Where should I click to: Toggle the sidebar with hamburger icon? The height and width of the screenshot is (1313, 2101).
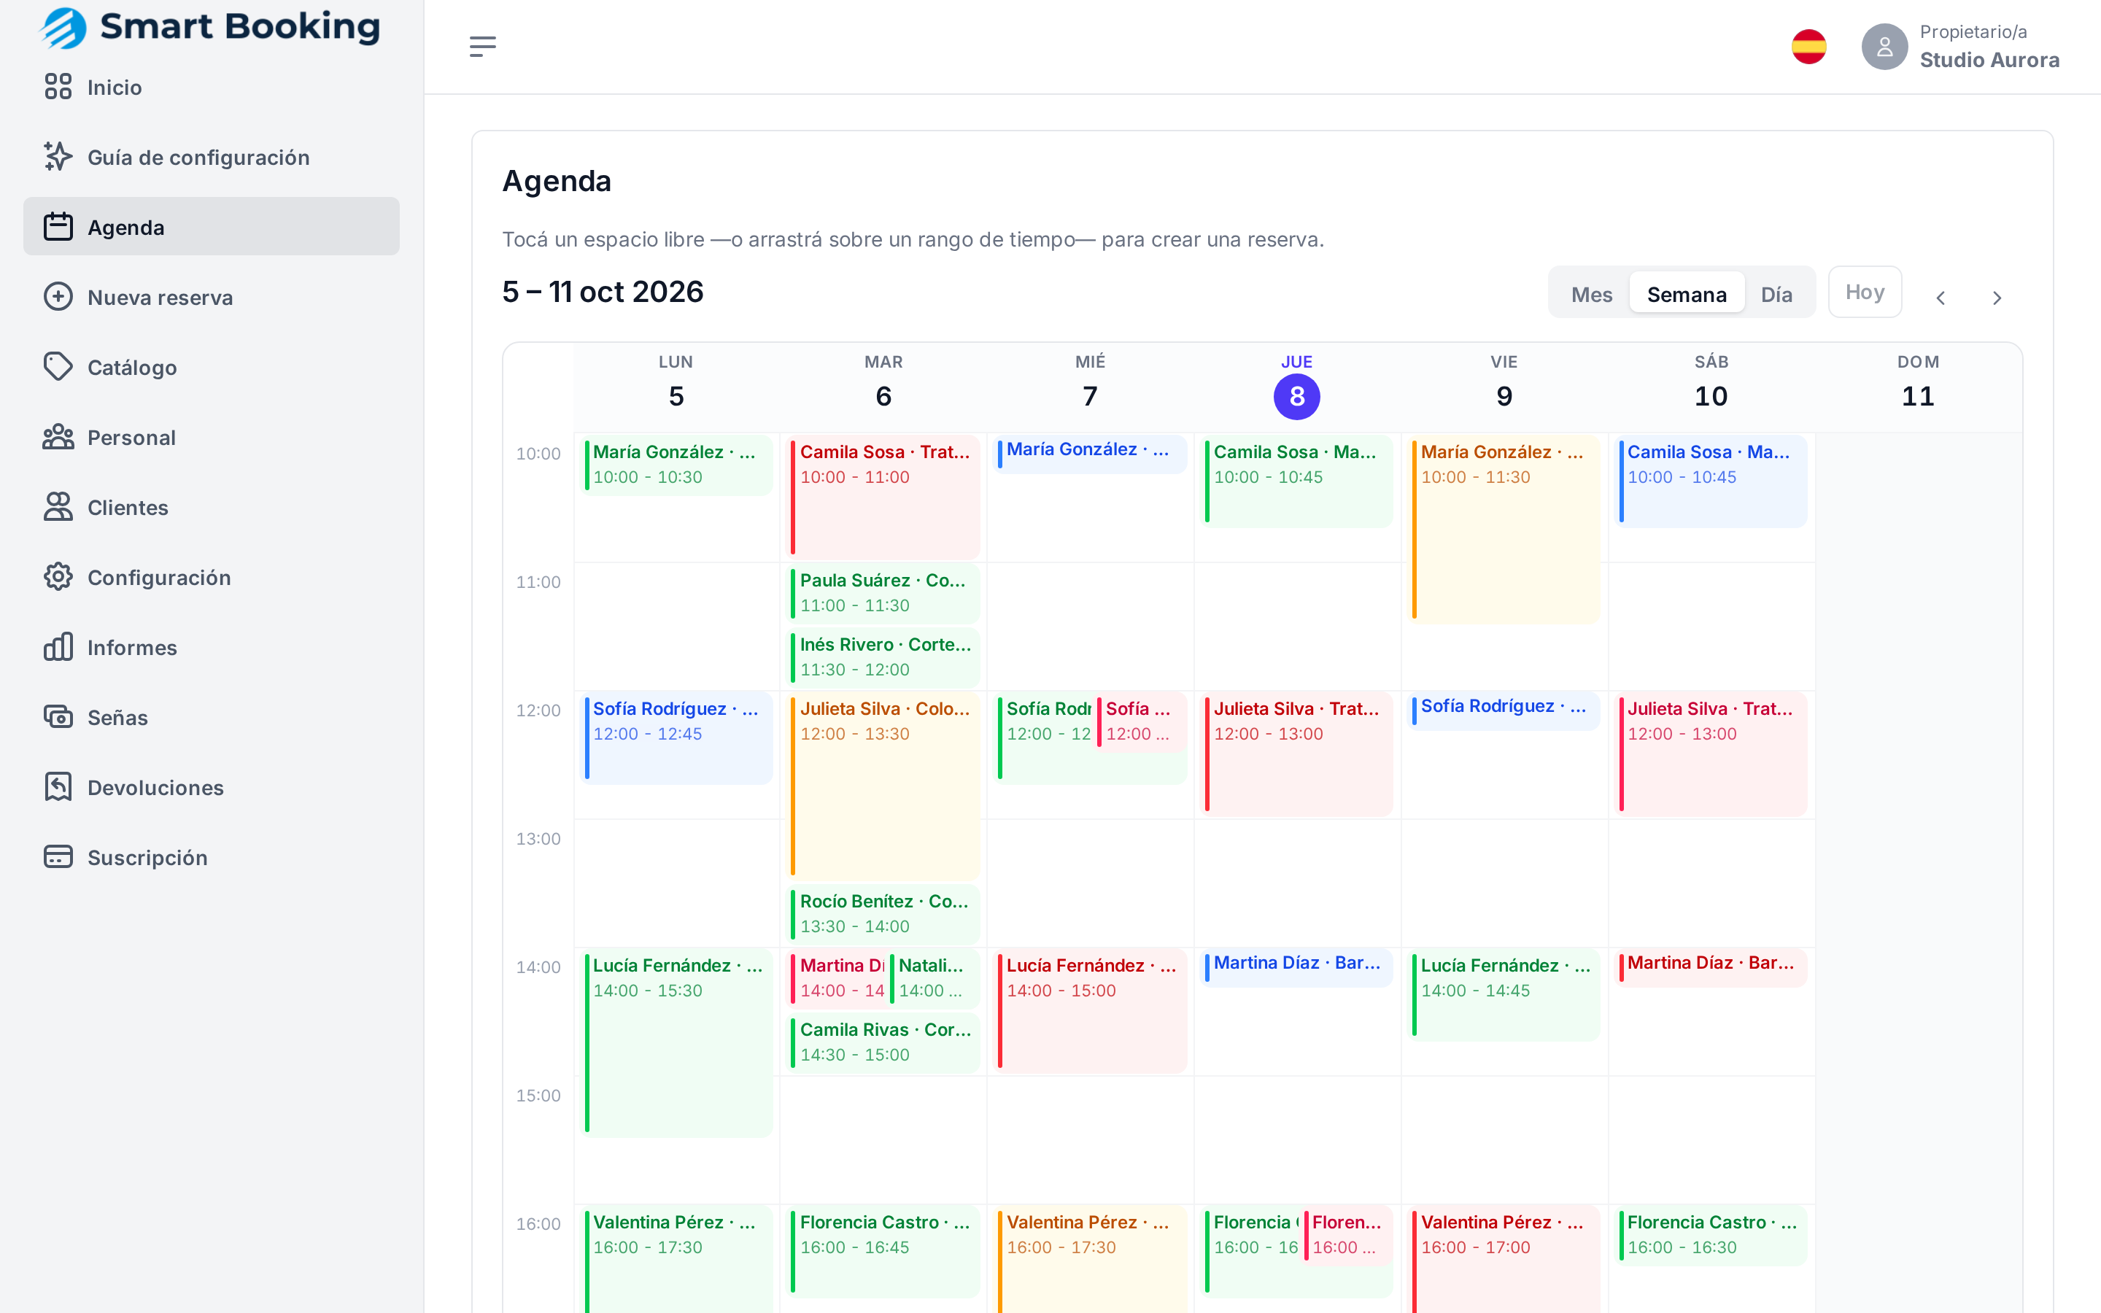pyautogui.click(x=483, y=47)
